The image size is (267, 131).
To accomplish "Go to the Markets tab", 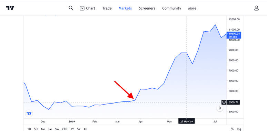I will tap(125, 8).
